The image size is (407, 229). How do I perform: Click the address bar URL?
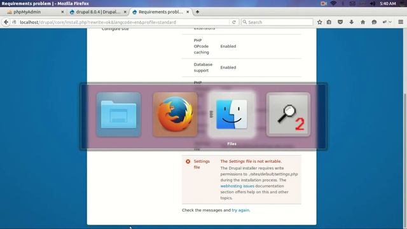pos(98,22)
